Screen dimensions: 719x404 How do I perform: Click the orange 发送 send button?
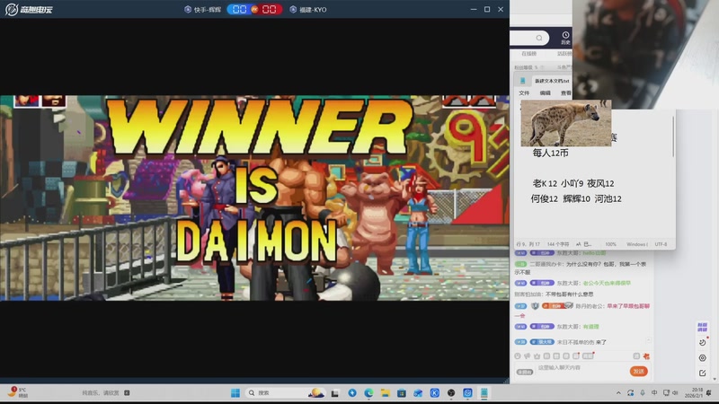[639, 371]
